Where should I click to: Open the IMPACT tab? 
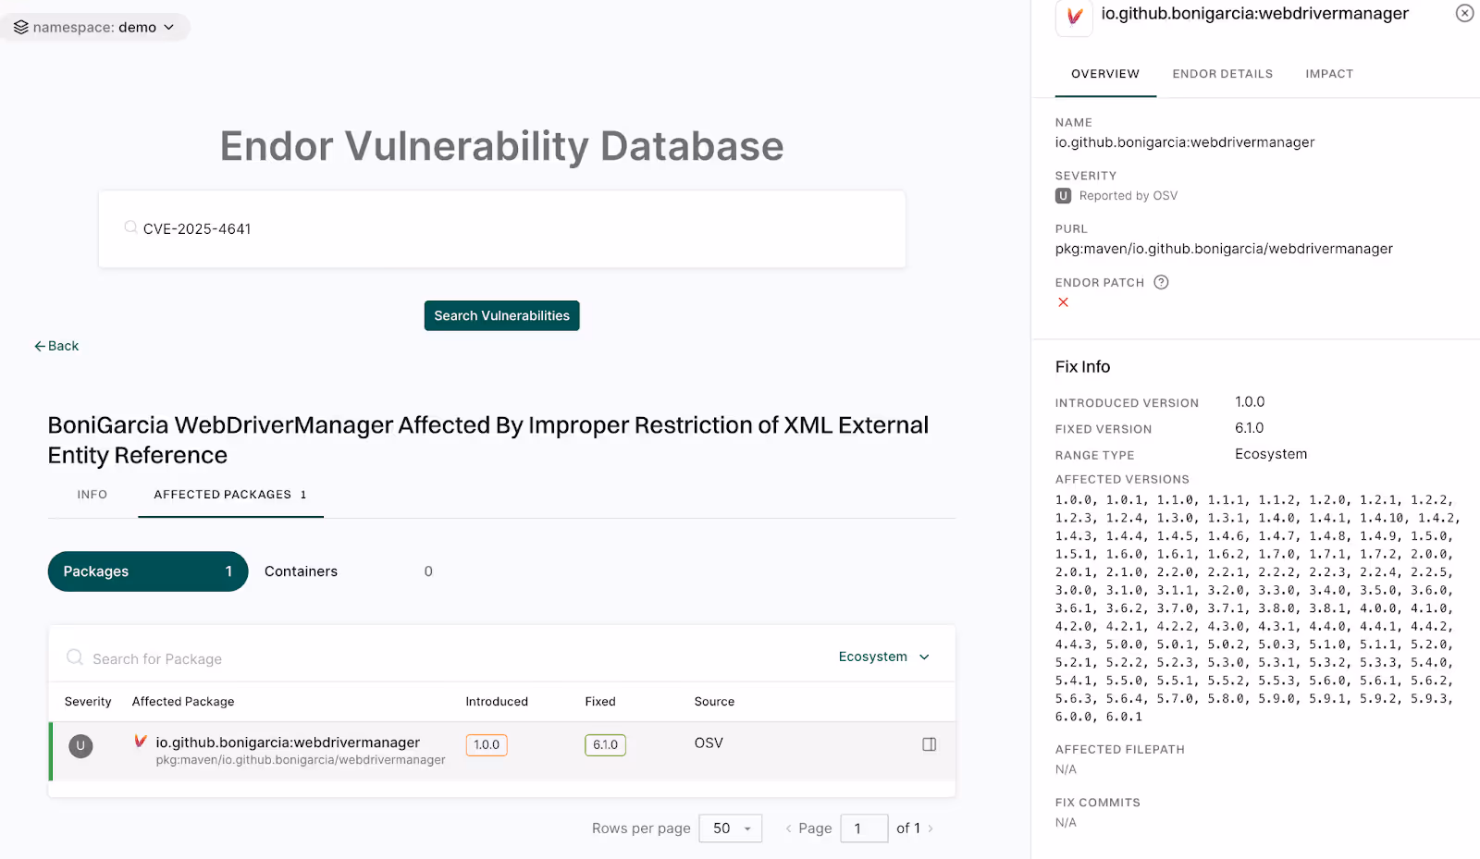click(x=1329, y=74)
